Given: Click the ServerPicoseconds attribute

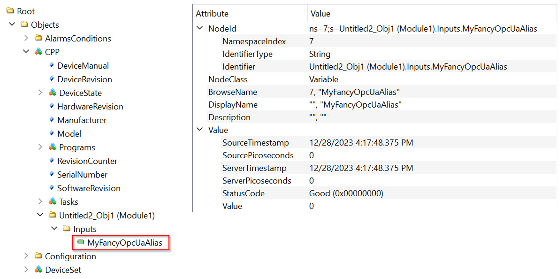Looking at the screenshot, I should [x=257, y=181].
